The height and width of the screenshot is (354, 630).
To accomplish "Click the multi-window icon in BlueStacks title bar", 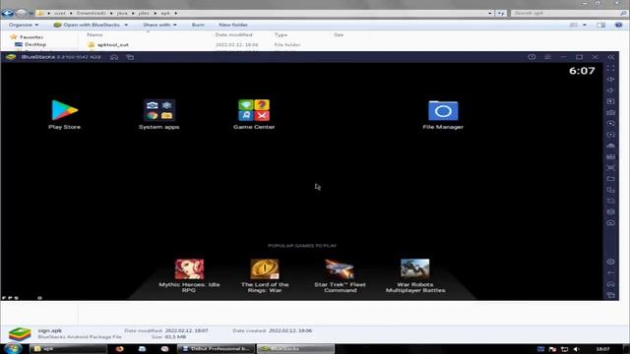I will pos(130,57).
